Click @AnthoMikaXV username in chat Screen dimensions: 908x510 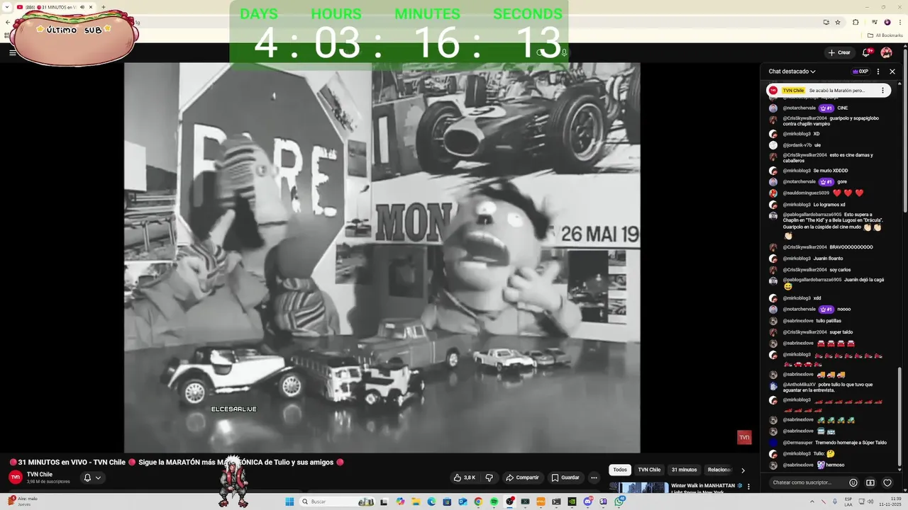(799, 385)
